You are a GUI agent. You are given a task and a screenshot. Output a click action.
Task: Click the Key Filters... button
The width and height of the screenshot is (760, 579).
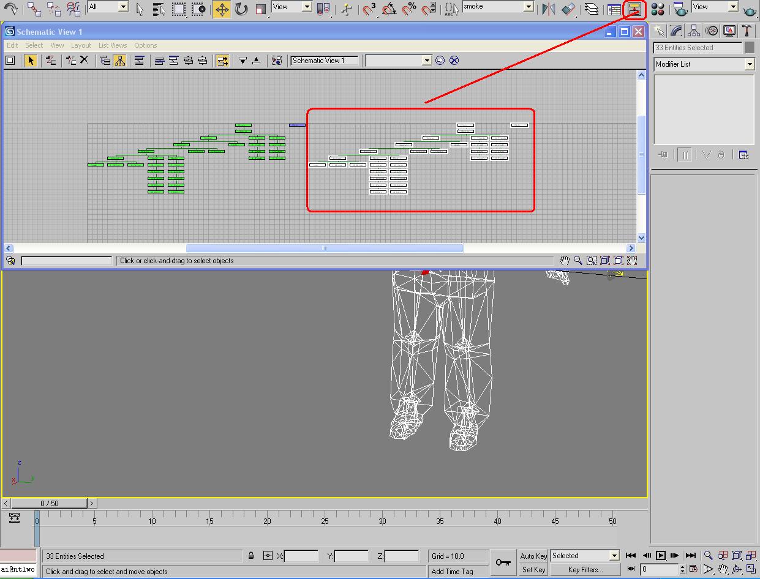coord(585,570)
